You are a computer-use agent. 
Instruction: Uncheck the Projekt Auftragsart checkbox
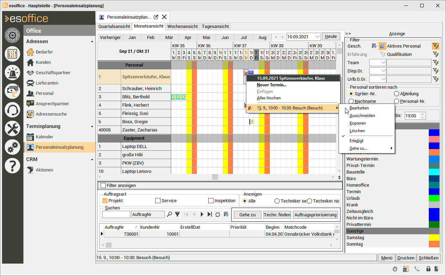[x=105, y=200]
